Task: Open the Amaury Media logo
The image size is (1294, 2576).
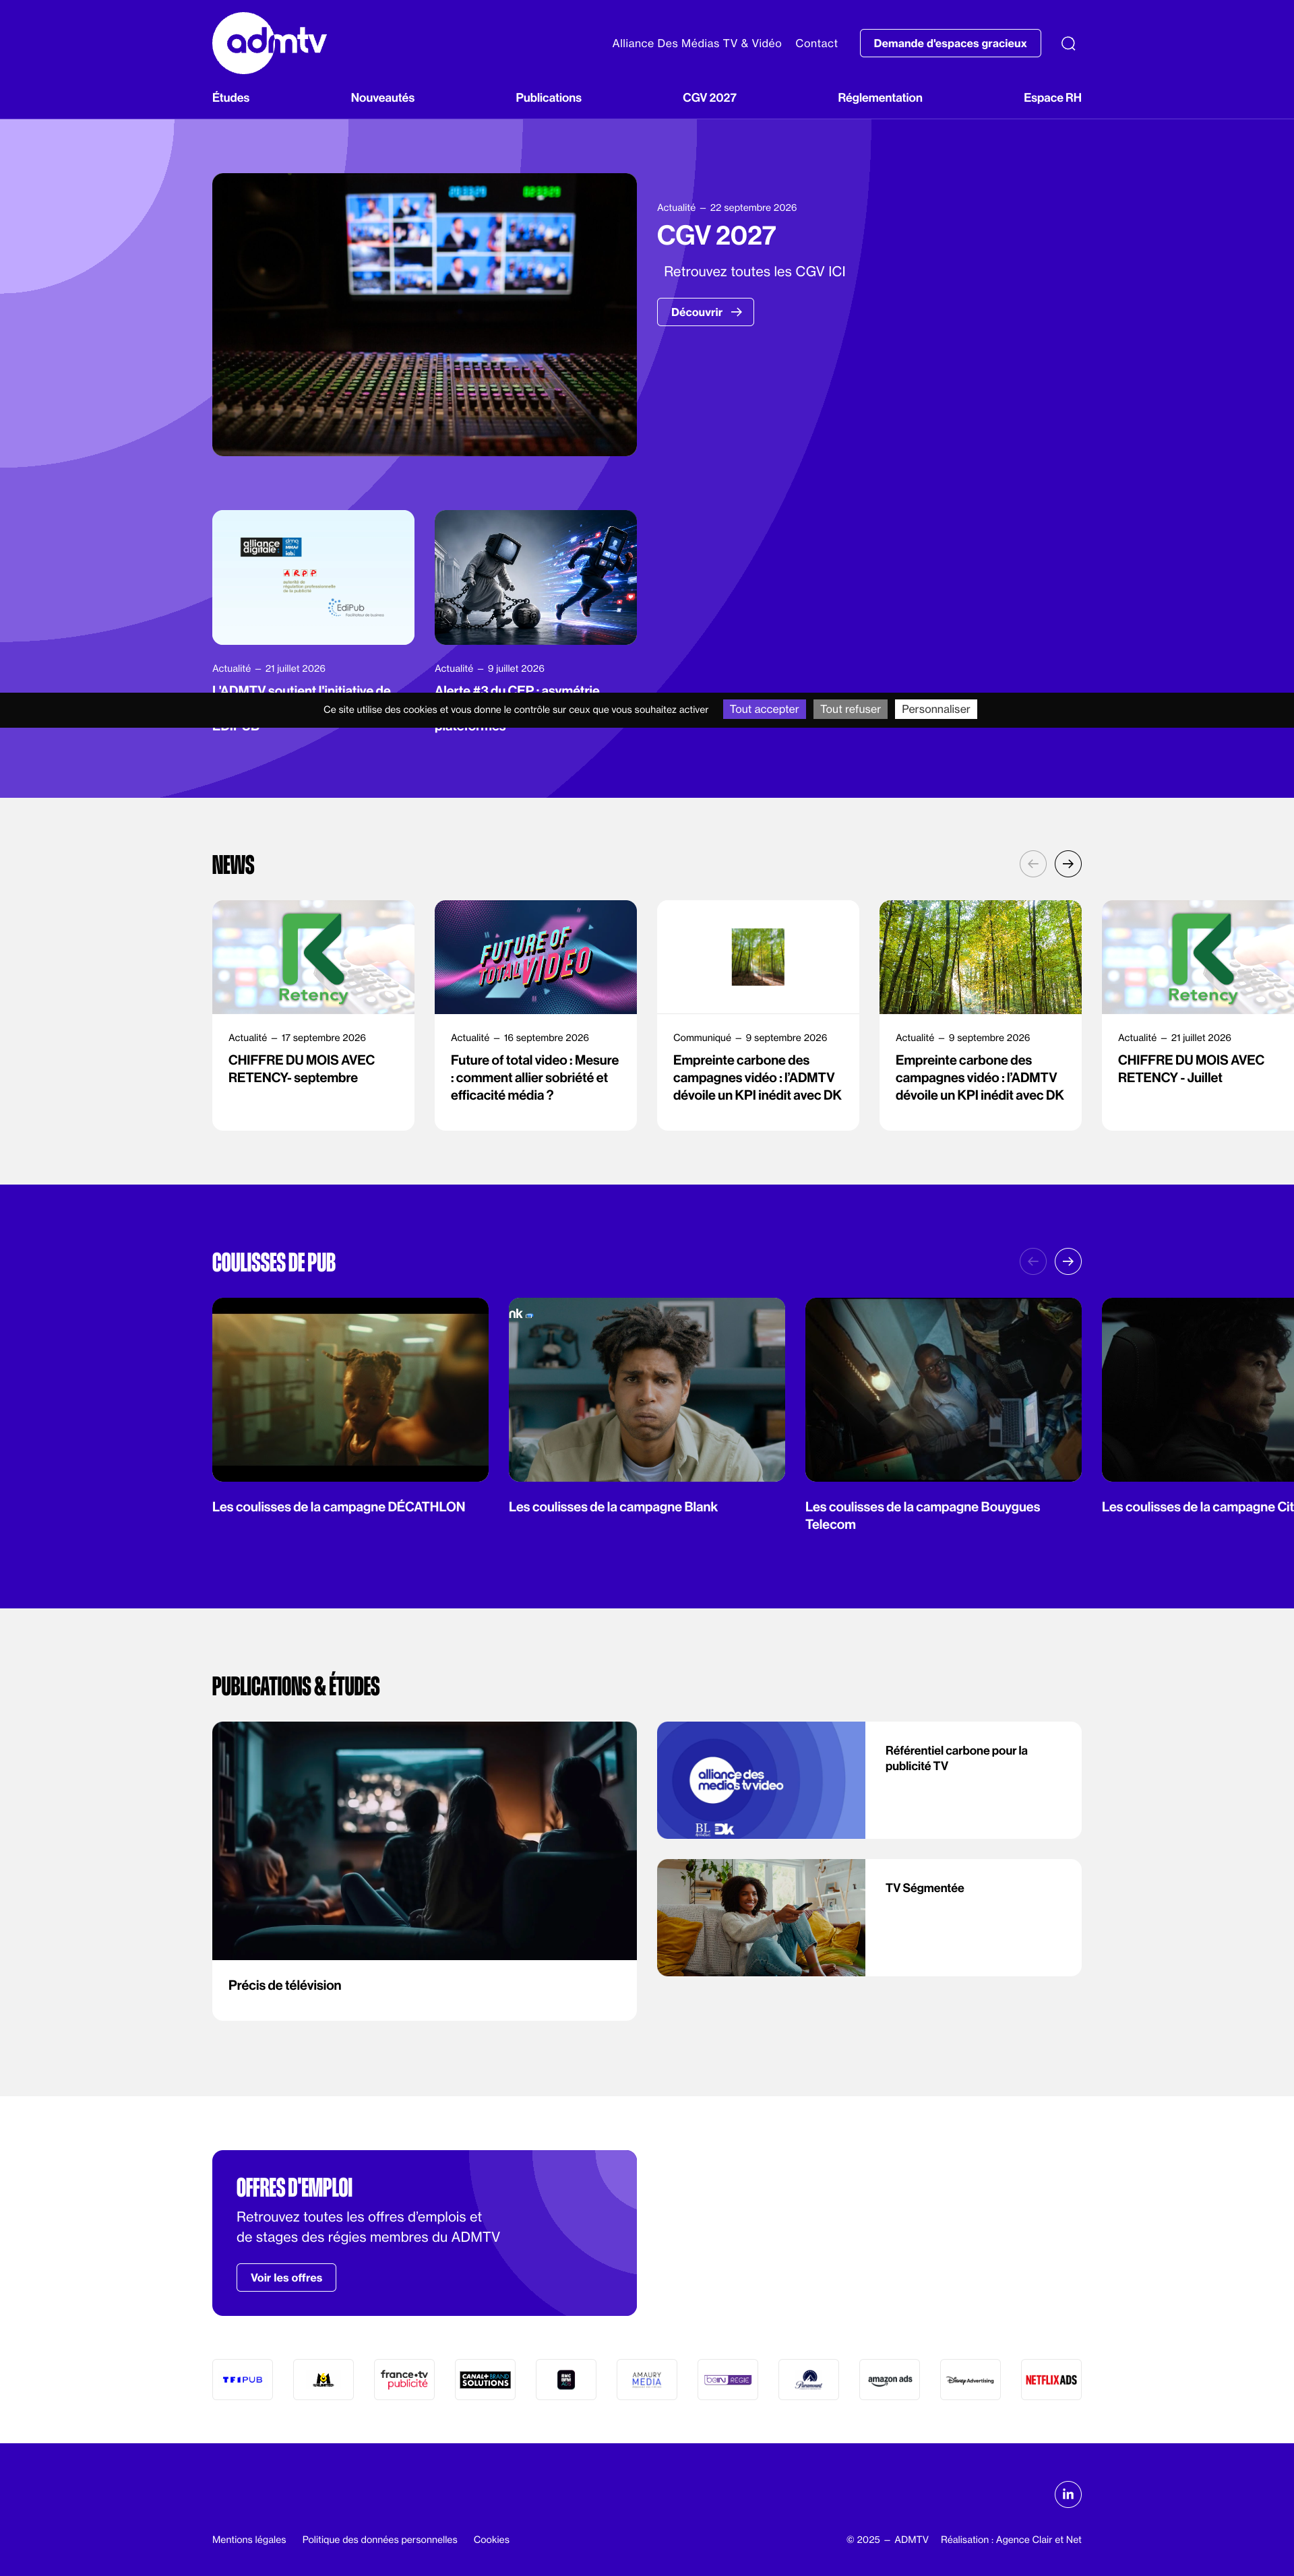Action: point(647,2380)
